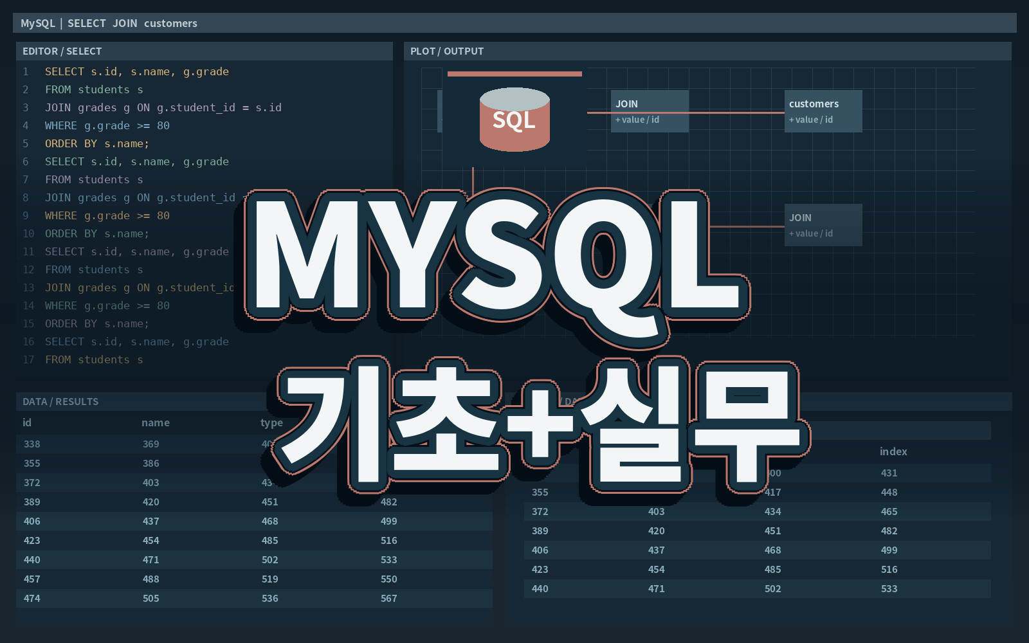Click code line 9 WHERE g.grade >= 80
The image size is (1029, 643).
[x=107, y=215]
